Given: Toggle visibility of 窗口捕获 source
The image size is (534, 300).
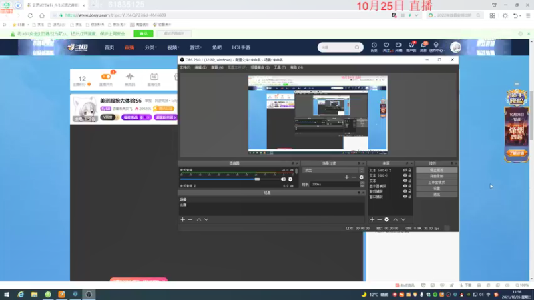Looking at the screenshot, I should click(405, 196).
